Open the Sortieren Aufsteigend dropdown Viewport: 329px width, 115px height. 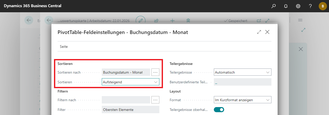pos(131,82)
